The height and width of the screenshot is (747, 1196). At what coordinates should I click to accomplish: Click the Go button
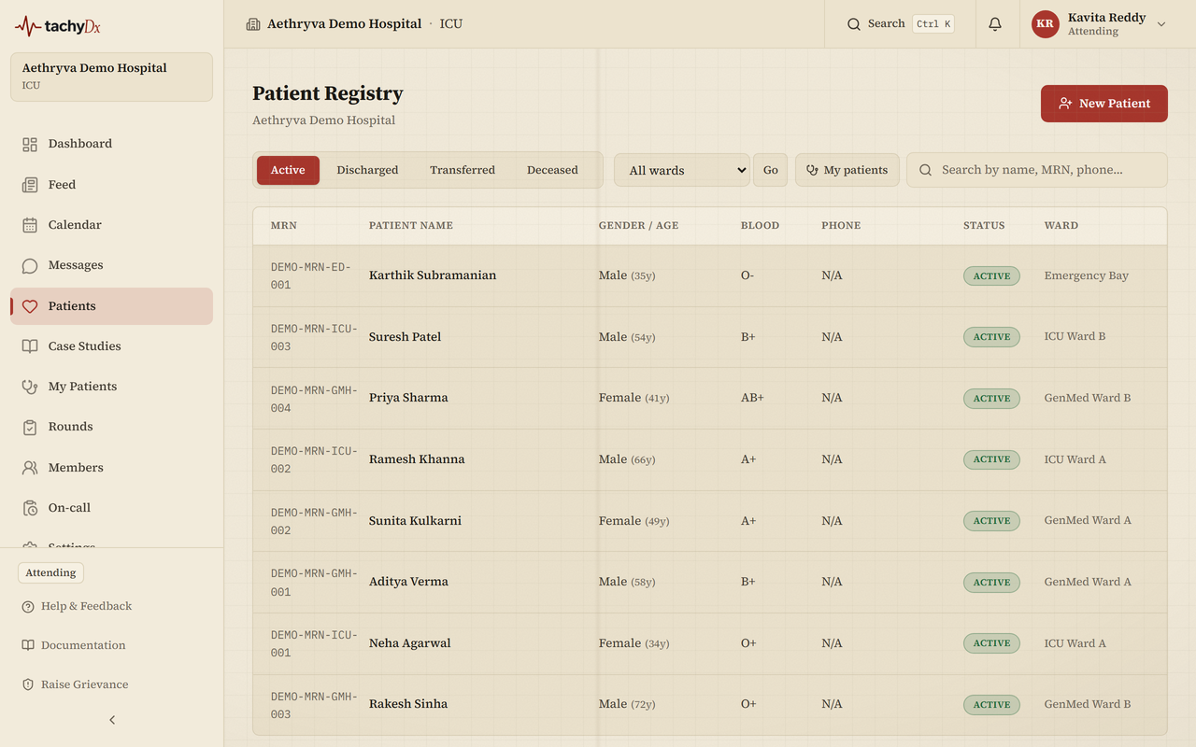click(x=770, y=170)
